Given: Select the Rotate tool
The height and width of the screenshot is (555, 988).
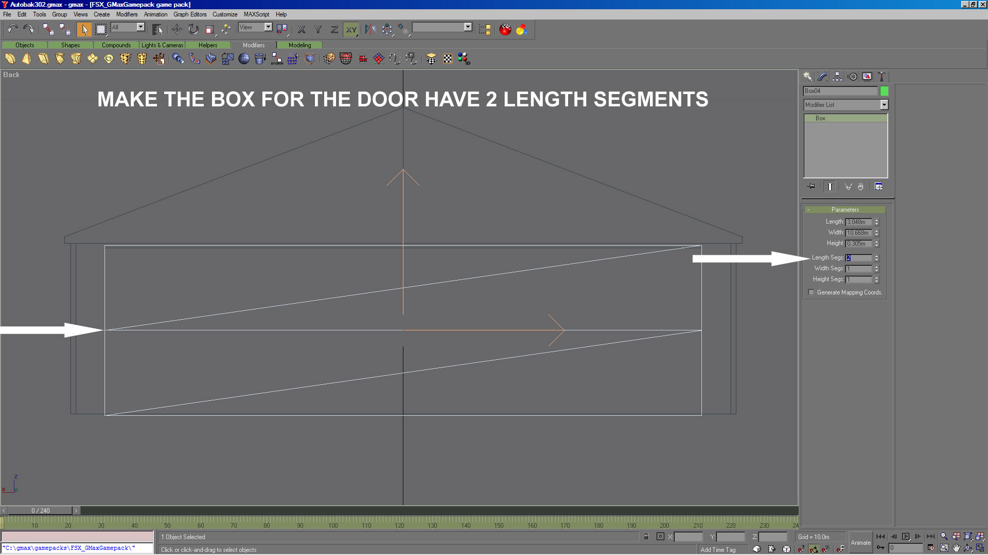Looking at the screenshot, I should [193, 29].
